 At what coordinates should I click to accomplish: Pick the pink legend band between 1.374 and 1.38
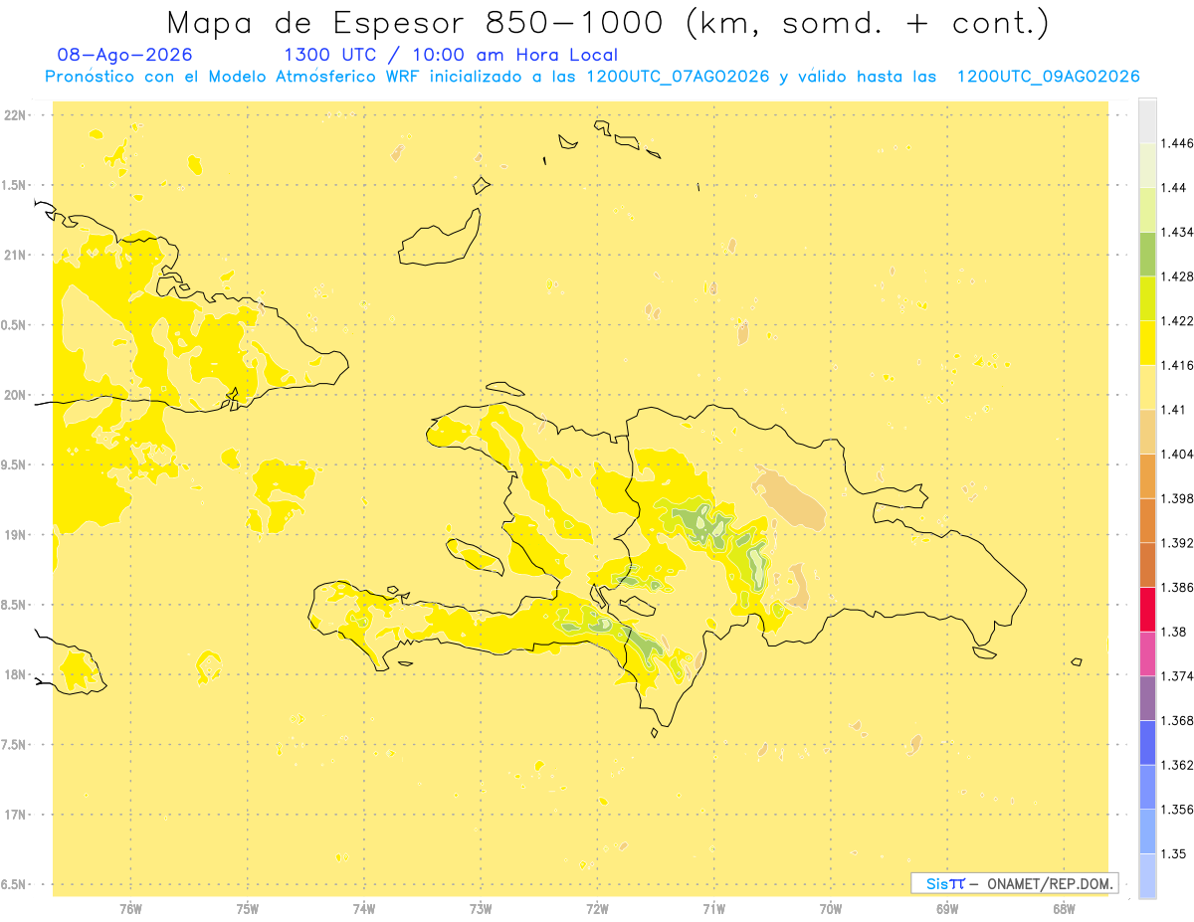click(x=1147, y=653)
